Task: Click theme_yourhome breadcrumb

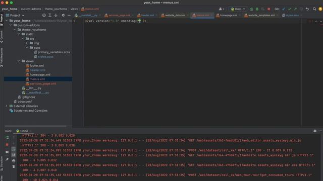Action: (x=56, y=9)
